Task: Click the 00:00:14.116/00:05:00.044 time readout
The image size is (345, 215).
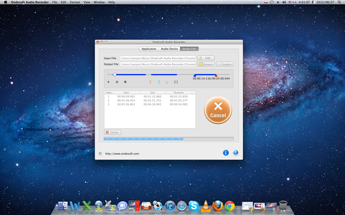Action: tap(211, 78)
